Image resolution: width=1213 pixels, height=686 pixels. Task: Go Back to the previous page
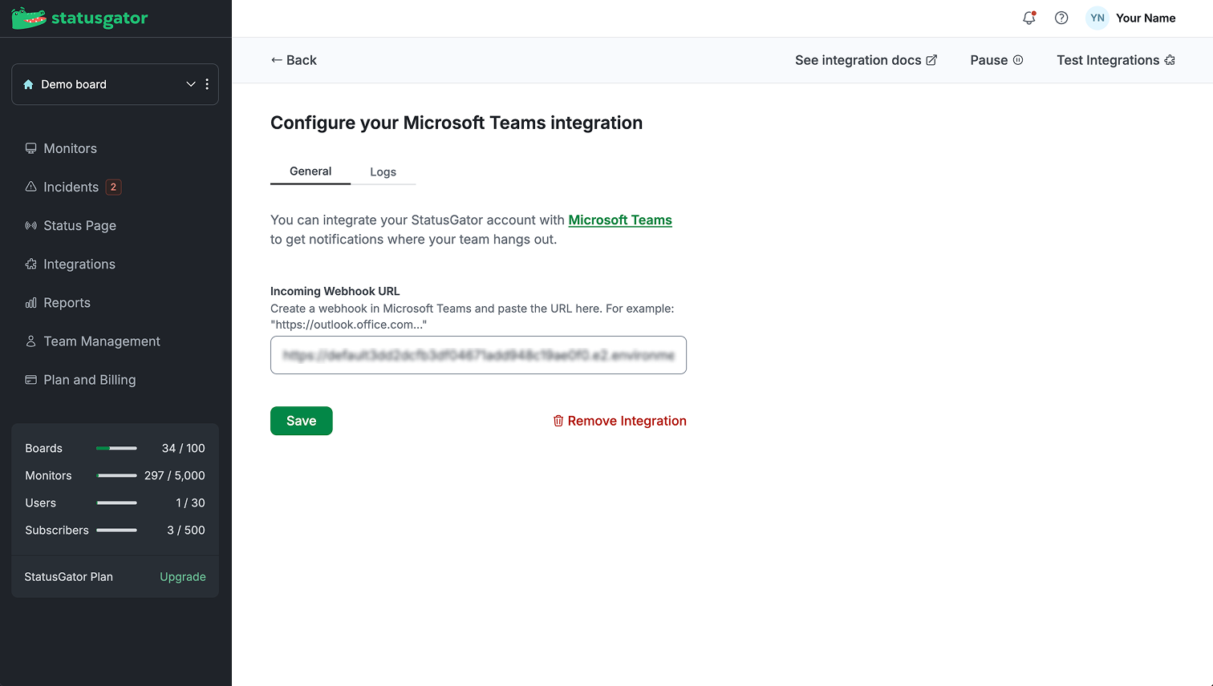click(x=294, y=60)
